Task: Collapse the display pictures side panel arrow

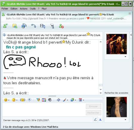Action: pos(131,35)
